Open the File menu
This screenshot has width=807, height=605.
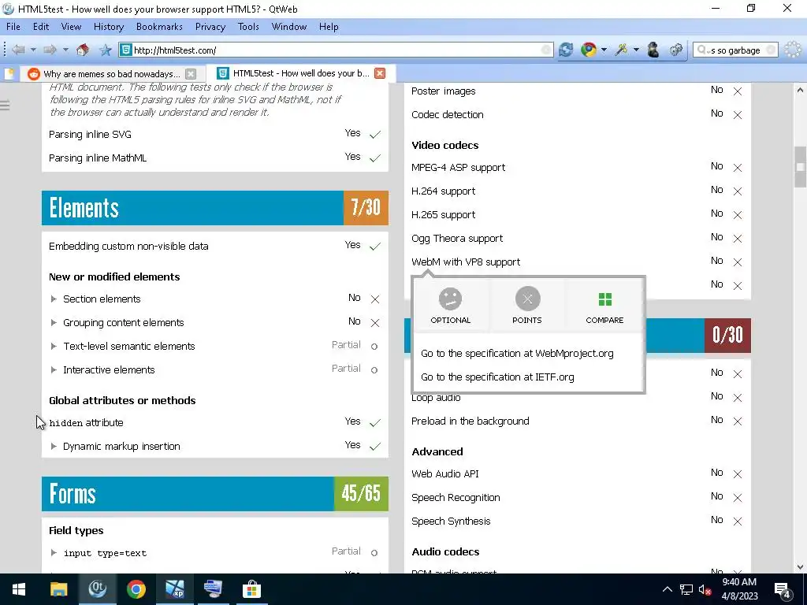coord(13,27)
